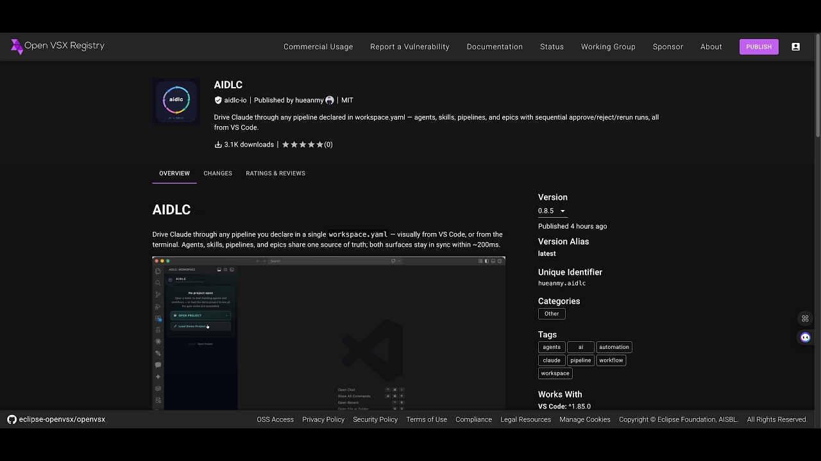
Task: Click the 'latest' version alias text
Action: pos(547,254)
